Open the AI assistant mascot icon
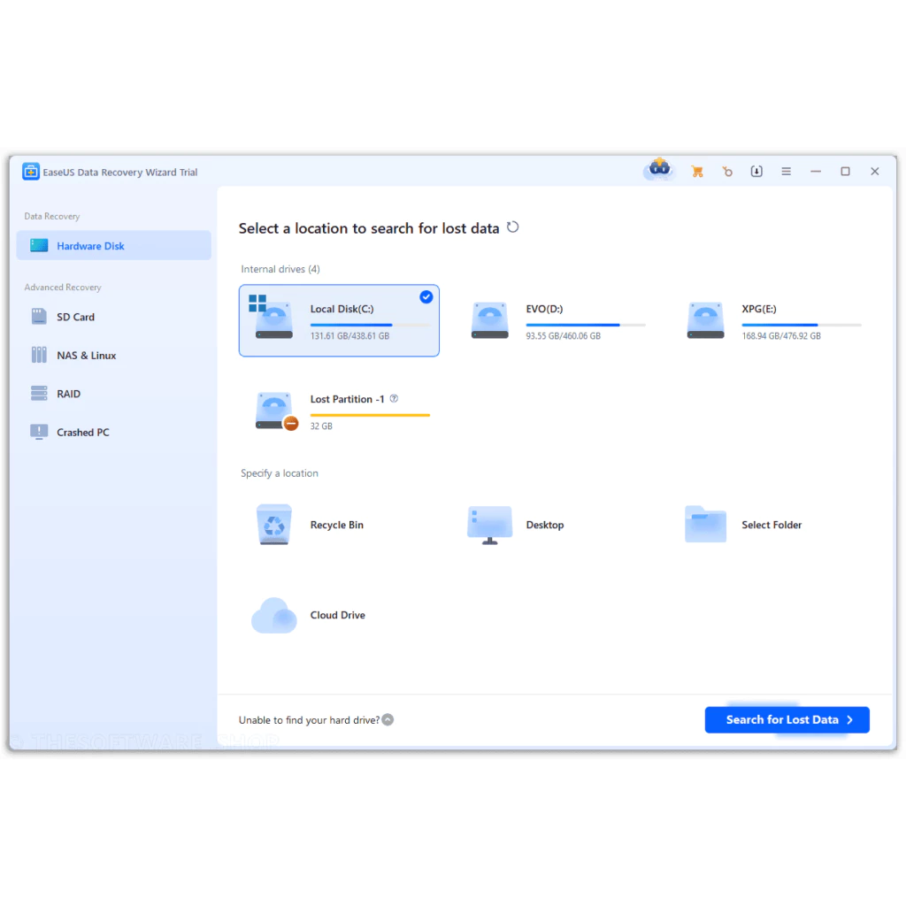This screenshot has height=906, width=906. (658, 169)
